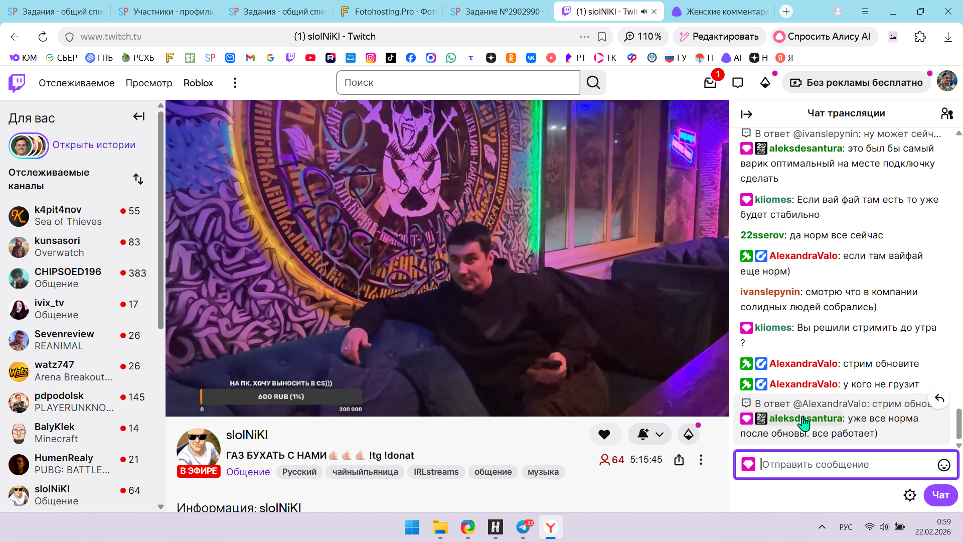Open the emote picker smiley icon
Image resolution: width=963 pixels, height=542 pixels.
(943, 465)
